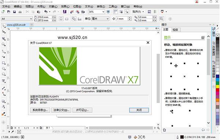
Task: Select the Ellipse tool
Action: point(4,68)
